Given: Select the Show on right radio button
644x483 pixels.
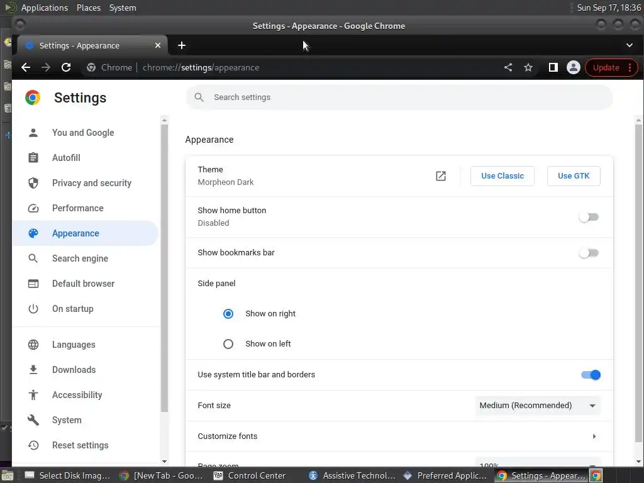Looking at the screenshot, I should [228, 314].
